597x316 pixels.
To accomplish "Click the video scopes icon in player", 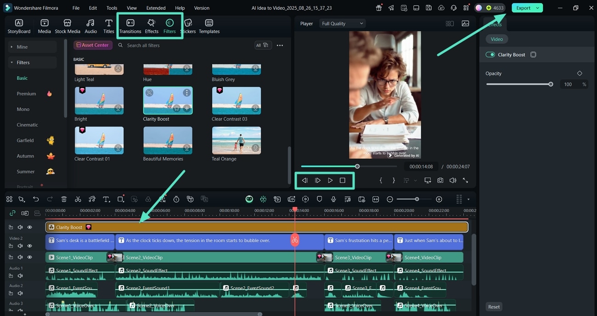I will 465,23.
